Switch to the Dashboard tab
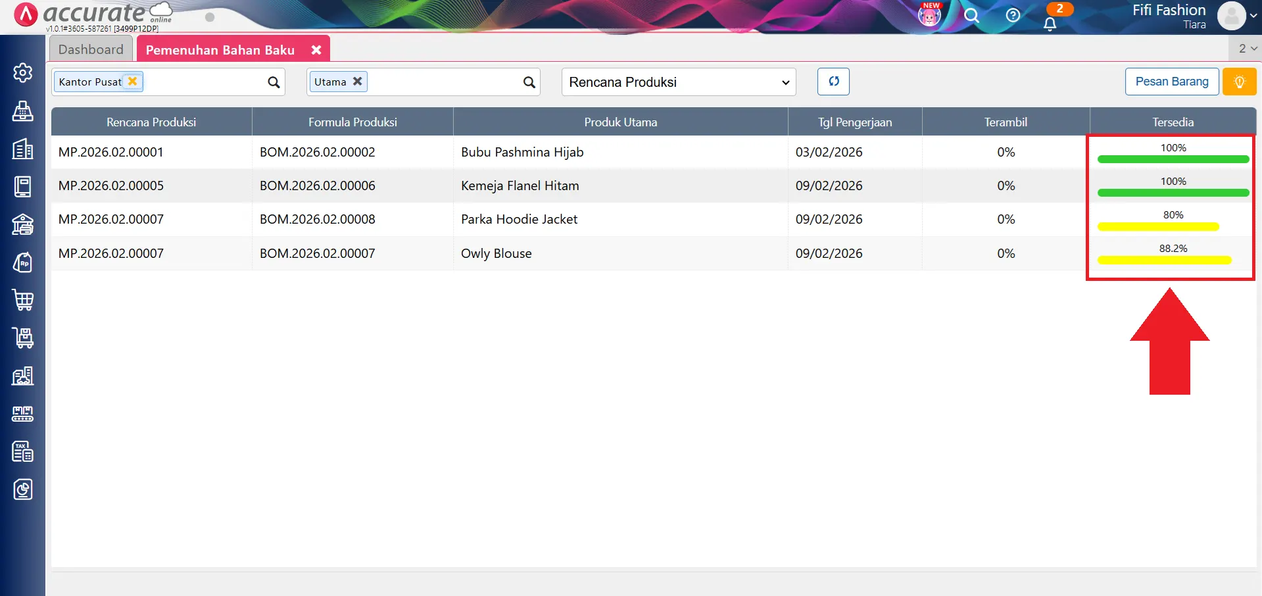1262x596 pixels. coord(91,49)
